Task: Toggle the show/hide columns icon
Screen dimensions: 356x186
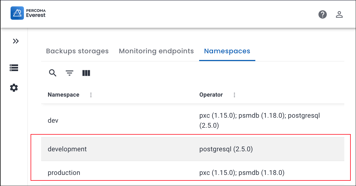Action: pos(86,73)
